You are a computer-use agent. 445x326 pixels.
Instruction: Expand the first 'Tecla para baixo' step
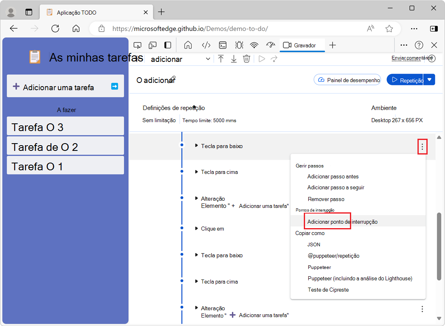[x=197, y=146]
